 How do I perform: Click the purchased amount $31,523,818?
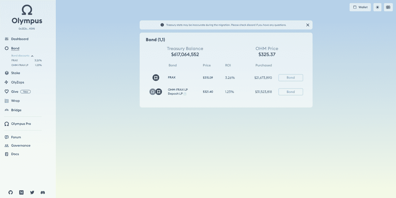pyautogui.click(x=263, y=92)
